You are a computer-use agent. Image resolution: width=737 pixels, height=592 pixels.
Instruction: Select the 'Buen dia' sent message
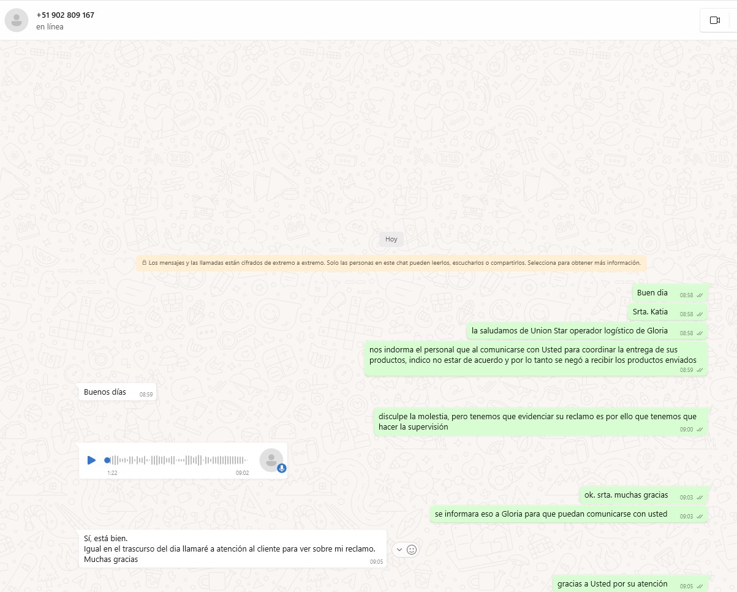tap(653, 293)
